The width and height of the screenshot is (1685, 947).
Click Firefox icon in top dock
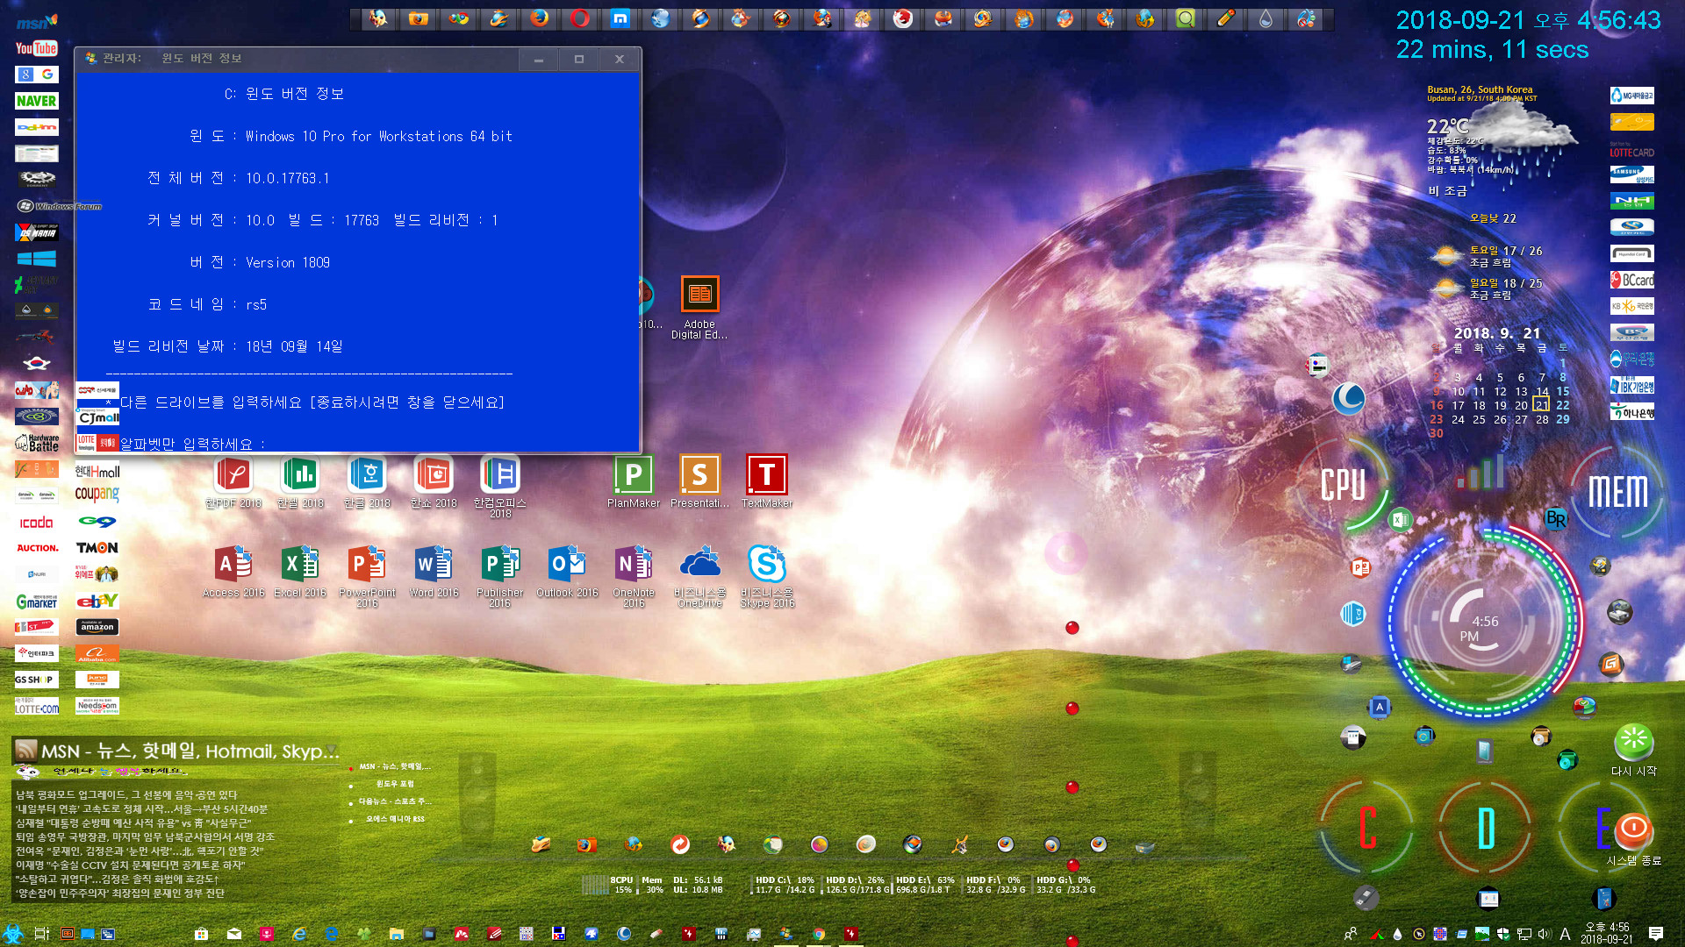540,18
